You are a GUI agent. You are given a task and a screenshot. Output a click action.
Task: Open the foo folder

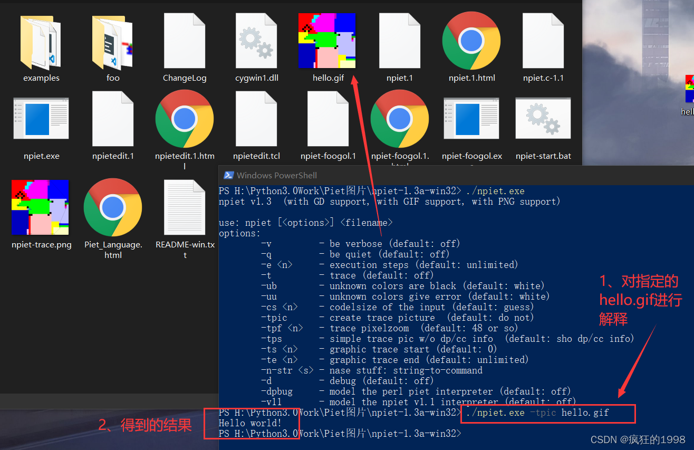tap(113, 40)
